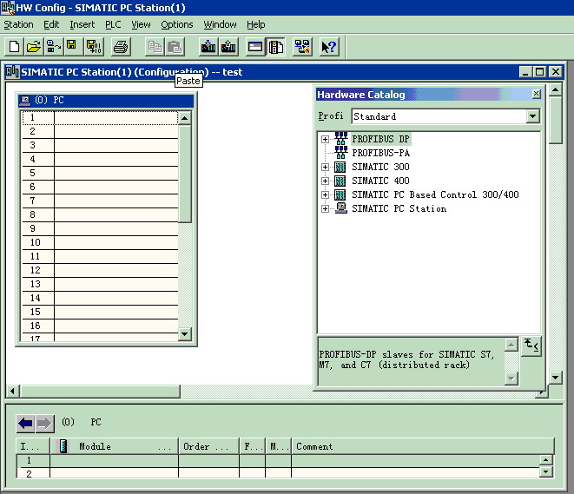
Task: Click scroll-up arrow of PC rack list
Action: tap(184, 118)
